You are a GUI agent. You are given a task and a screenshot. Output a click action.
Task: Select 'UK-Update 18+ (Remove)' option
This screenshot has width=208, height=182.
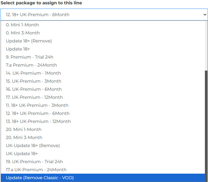tap(33, 145)
